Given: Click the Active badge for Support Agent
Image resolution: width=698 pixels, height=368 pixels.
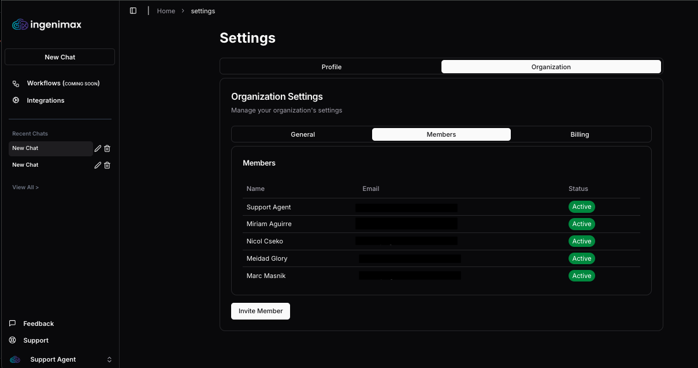Looking at the screenshot, I should (x=582, y=207).
